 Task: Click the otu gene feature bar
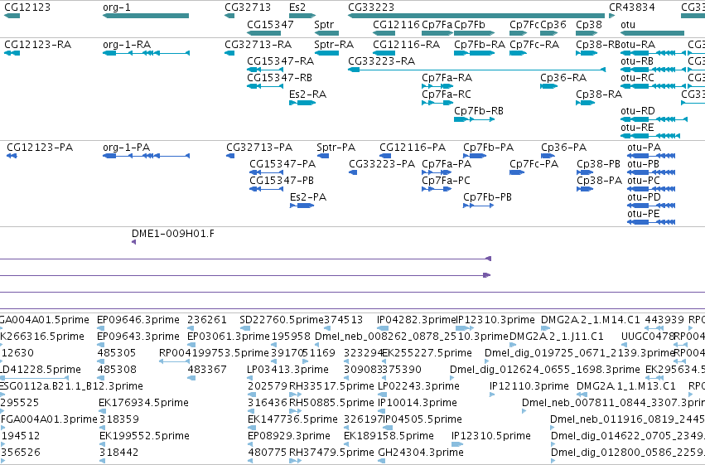point(653,33)
